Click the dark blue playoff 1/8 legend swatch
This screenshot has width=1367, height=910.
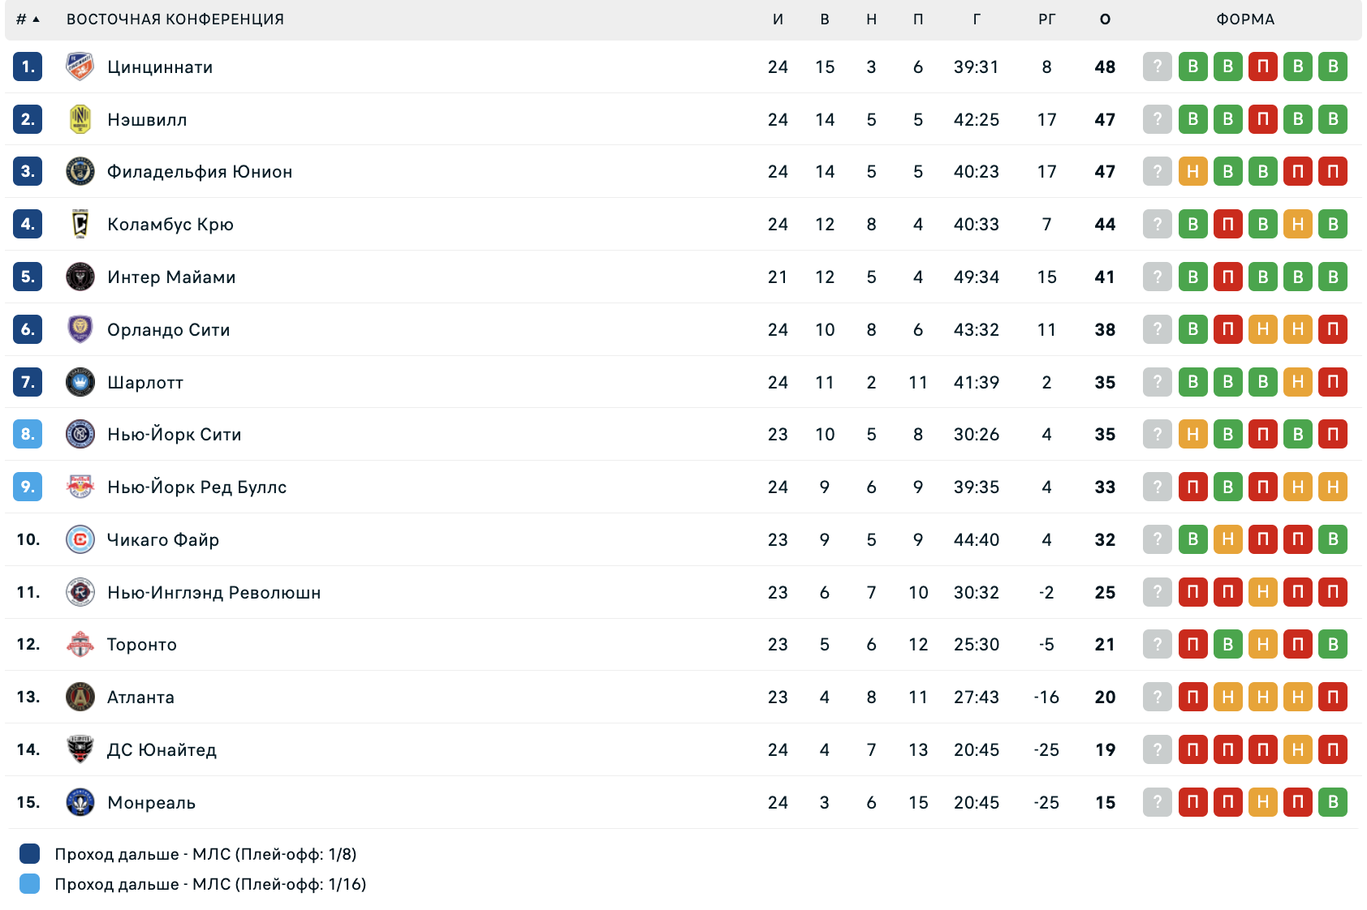click(x=29, y=853)
